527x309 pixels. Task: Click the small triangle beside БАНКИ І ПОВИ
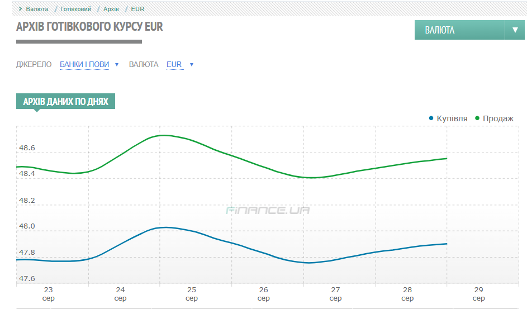[x=117, y=65]
